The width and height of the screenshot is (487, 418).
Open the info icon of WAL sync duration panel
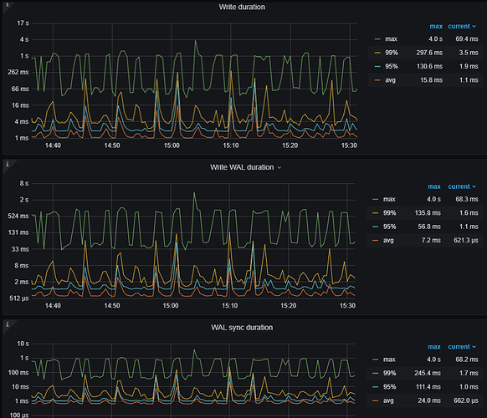(x=8, y=324)
